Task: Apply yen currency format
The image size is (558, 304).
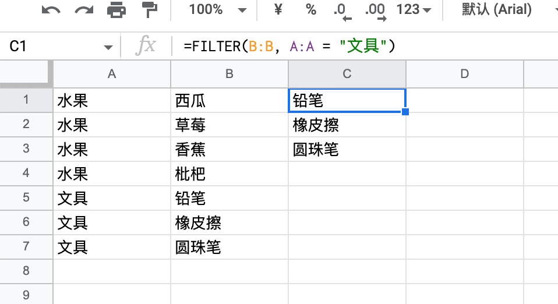Action: tap(278, 10)
